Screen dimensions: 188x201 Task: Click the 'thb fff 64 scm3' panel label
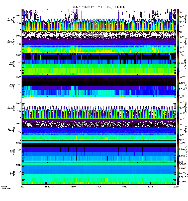pyautogui.click(x=11, y=42)
